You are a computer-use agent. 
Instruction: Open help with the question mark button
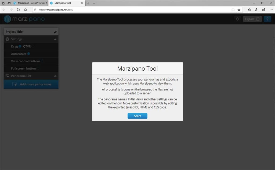[267, 19]
